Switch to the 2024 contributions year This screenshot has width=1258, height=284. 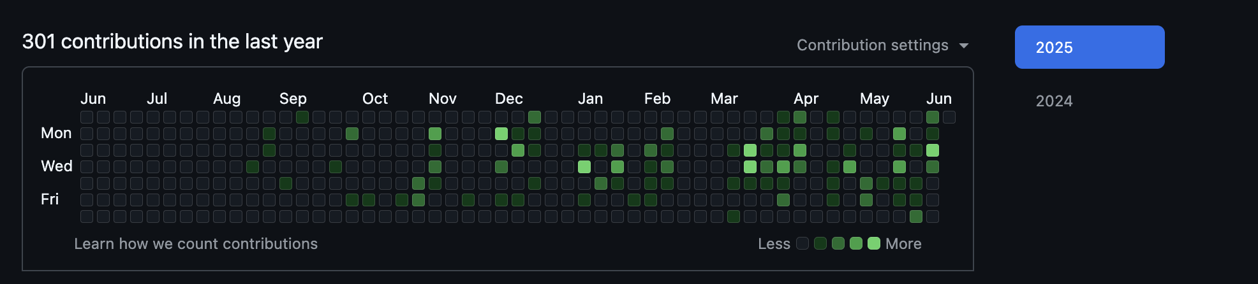coord(1054,101)
